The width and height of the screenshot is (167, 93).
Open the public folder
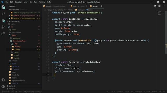(13, 24)
